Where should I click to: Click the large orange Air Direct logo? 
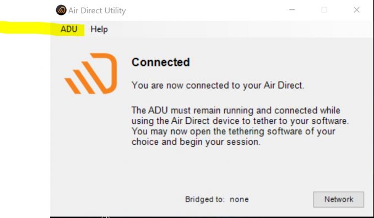pyautogui.click(x=91, y=73)
